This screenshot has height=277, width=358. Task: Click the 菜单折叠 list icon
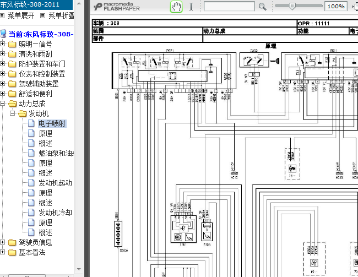[x=43, y=15]
